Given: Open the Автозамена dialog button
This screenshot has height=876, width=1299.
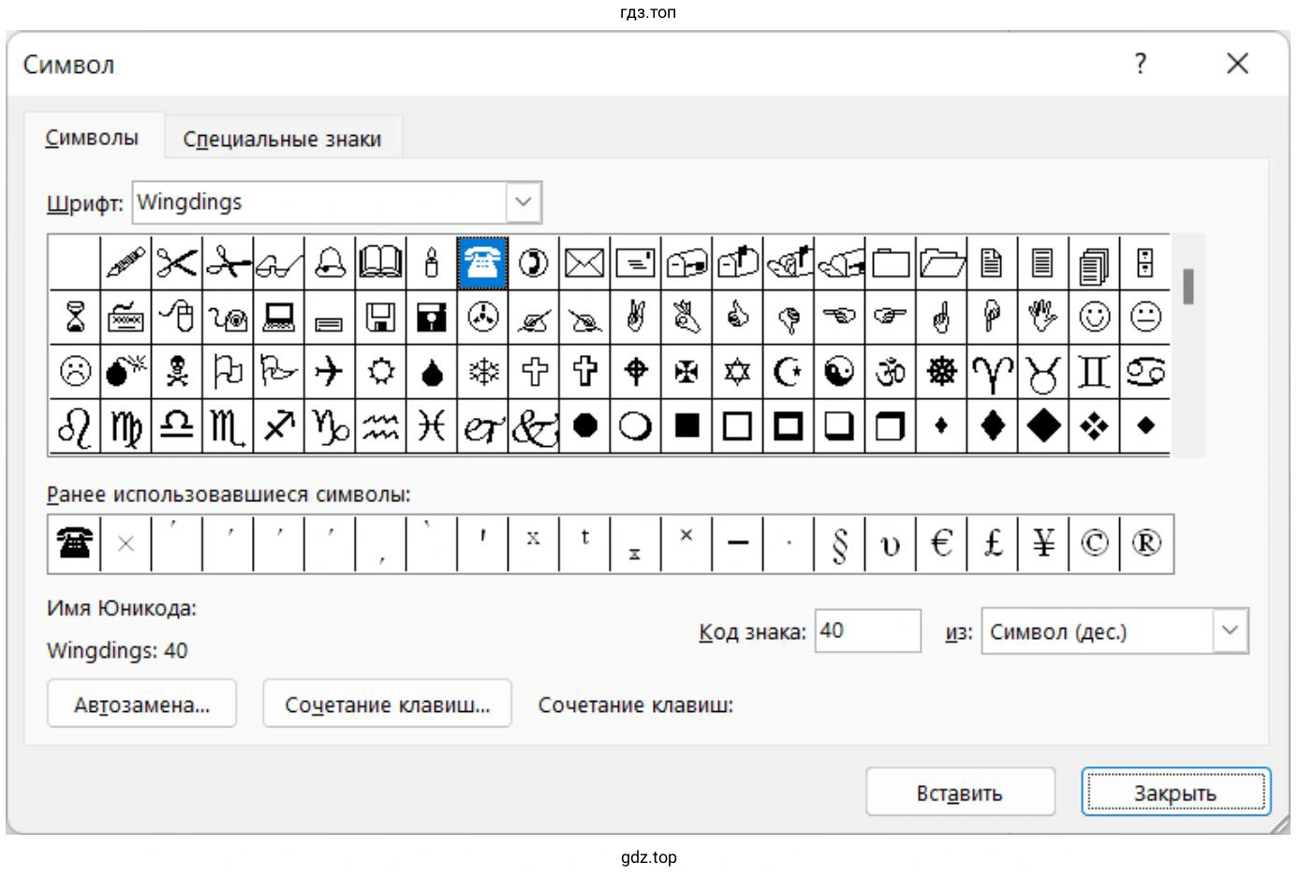Looking at the screenshot, I should (x=141, y=705).
